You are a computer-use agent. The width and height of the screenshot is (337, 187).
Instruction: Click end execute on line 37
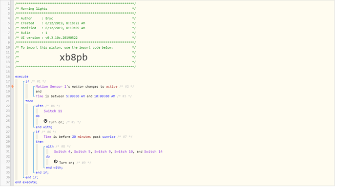(26, 182)
